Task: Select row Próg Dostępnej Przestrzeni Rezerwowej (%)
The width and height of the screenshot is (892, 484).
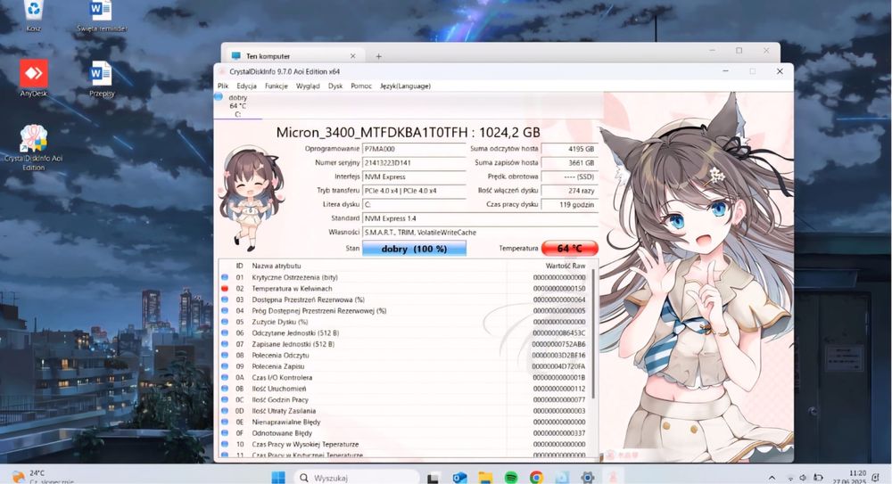Action: (x=404, y=311)
